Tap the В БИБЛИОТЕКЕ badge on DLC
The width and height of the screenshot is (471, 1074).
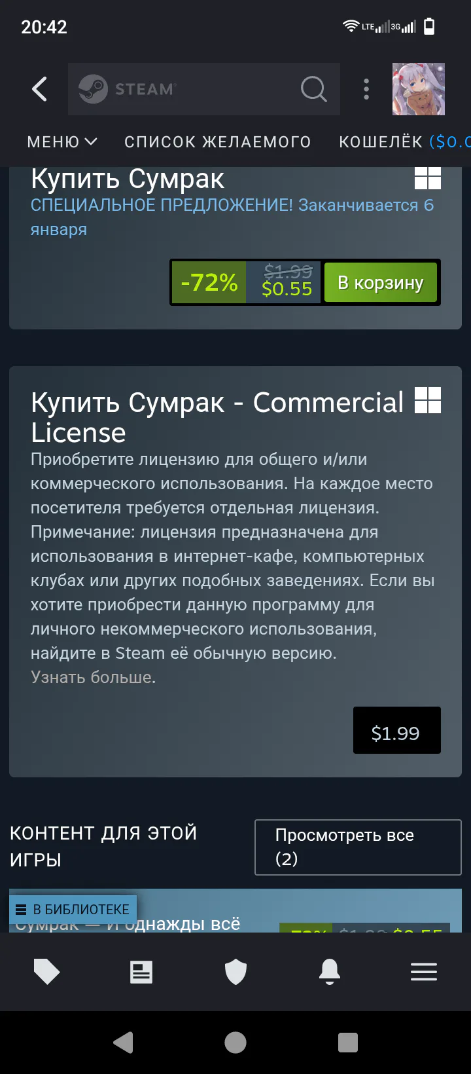73,909
